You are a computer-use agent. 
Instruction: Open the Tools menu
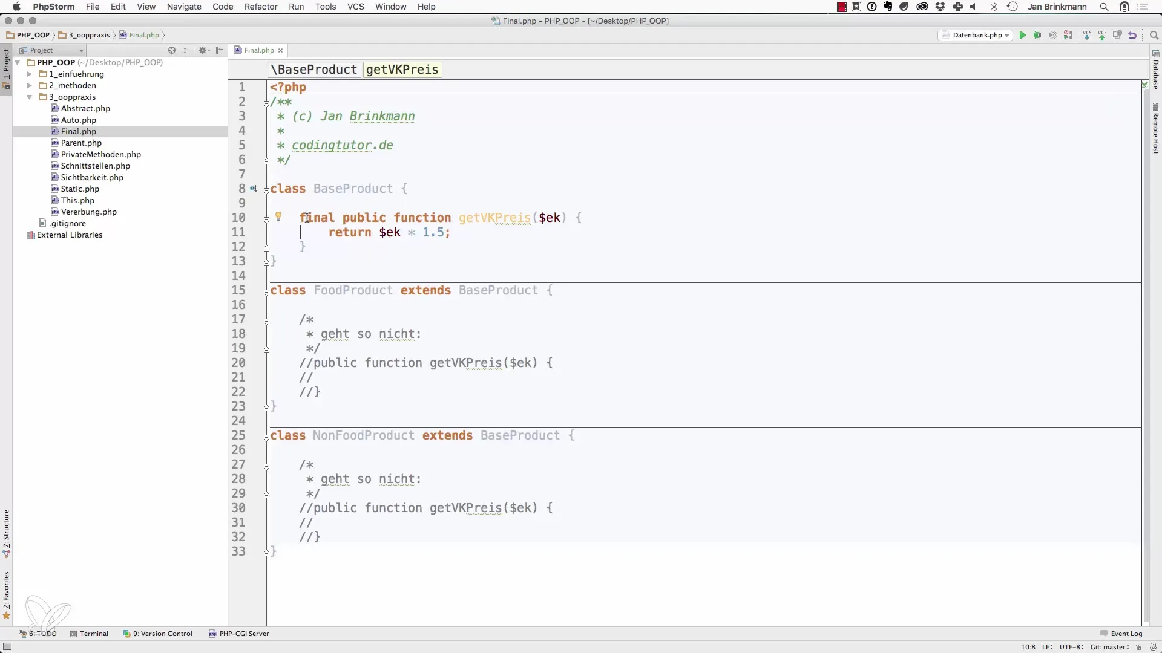326,7
